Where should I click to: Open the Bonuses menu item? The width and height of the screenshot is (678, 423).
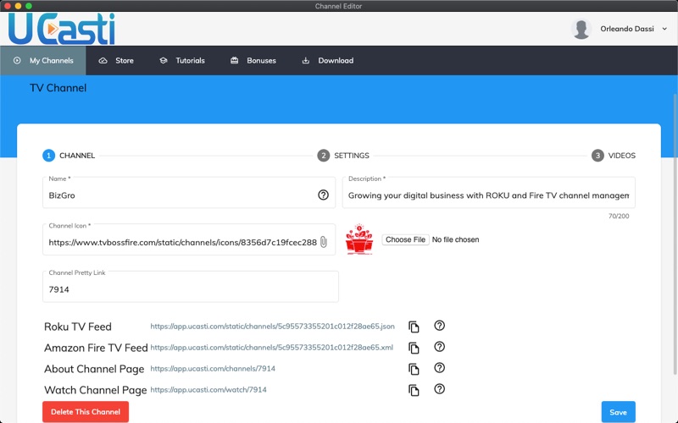[x=253, y=60]
